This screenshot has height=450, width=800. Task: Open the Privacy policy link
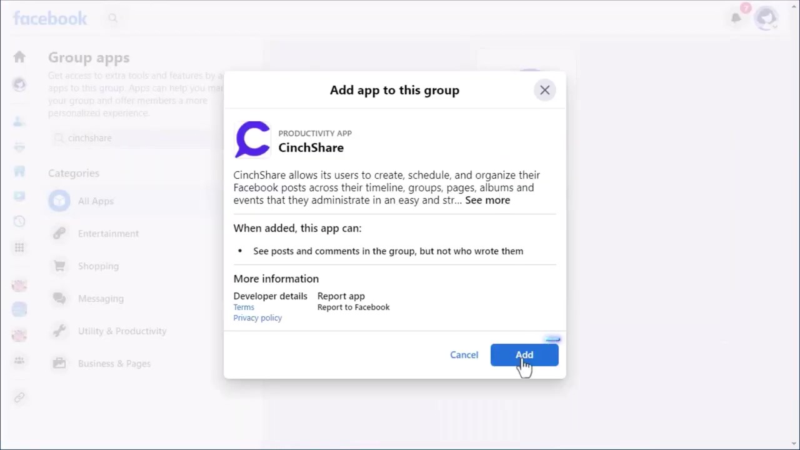(x=257, y=317)
